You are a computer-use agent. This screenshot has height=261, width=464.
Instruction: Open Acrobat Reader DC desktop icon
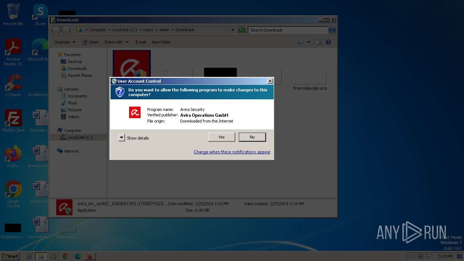13,53
